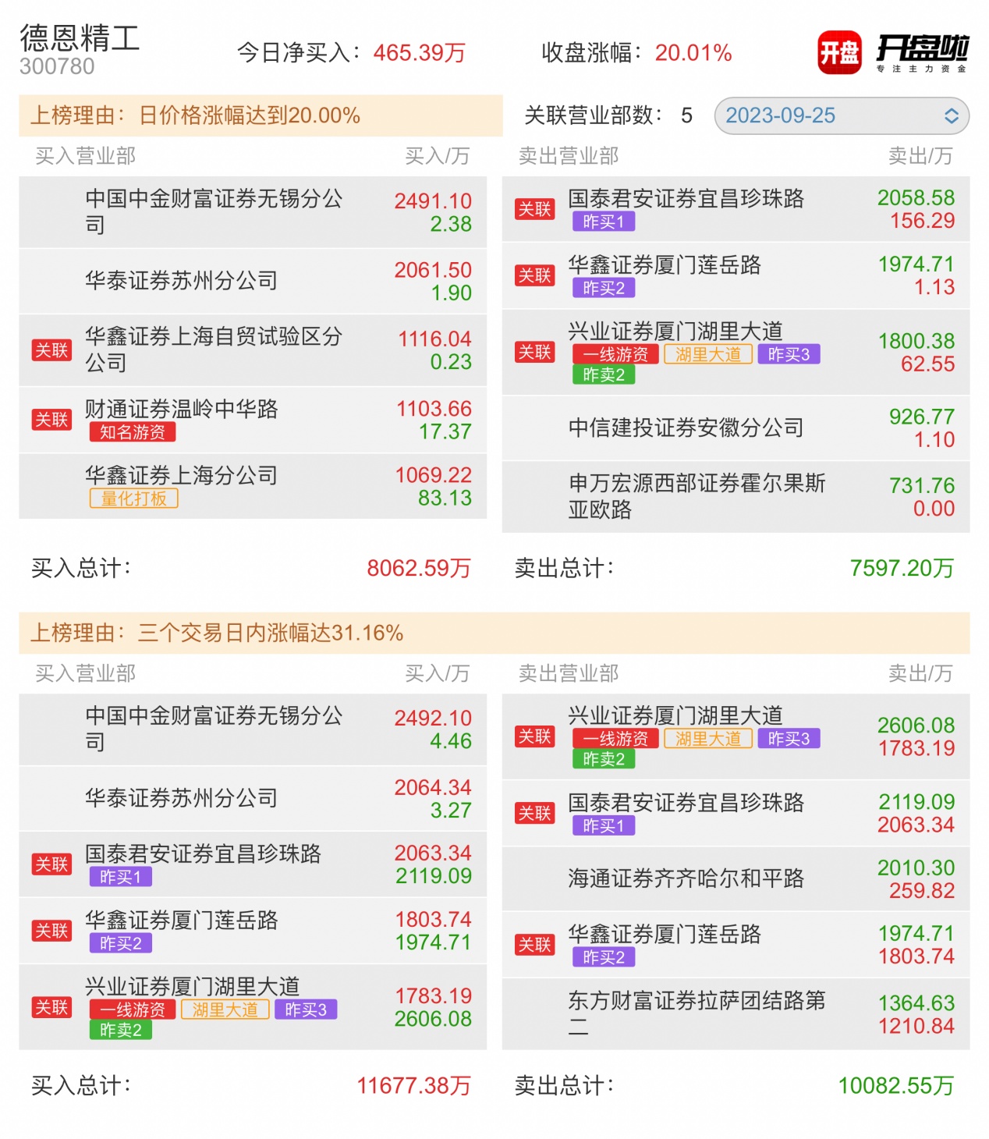Viewport: 989px width, 1139px height.
Task: Click 关联 badge next to 财通证券温岭中华路
Action: coord(51,420)
